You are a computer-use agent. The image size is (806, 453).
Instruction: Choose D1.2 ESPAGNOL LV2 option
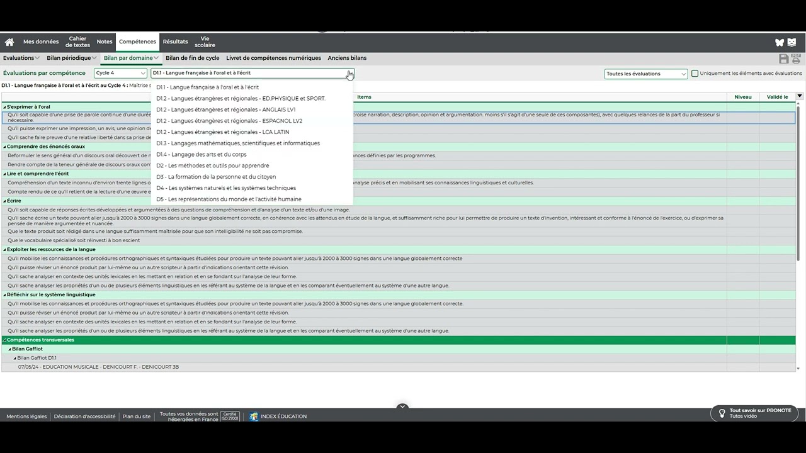(x=252, y=121)
